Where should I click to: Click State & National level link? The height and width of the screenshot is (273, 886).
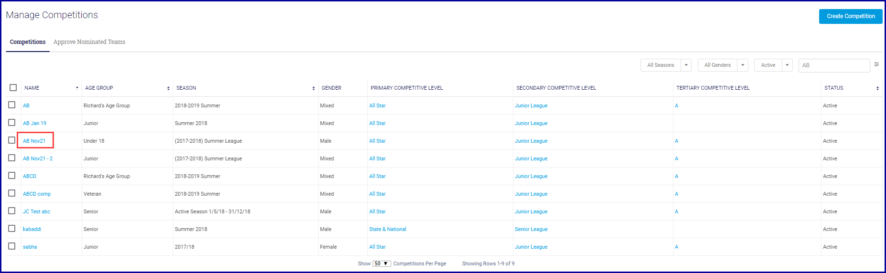point(388,229)
